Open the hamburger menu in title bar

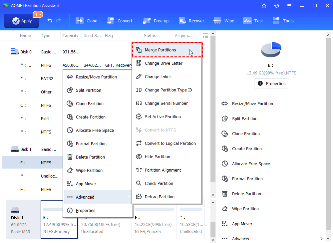tap(289, 6)
